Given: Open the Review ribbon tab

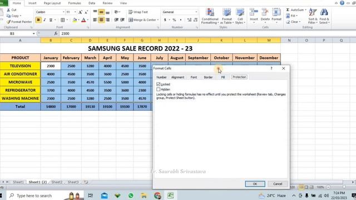Looking at the screenshot, I should pos(107,3).
